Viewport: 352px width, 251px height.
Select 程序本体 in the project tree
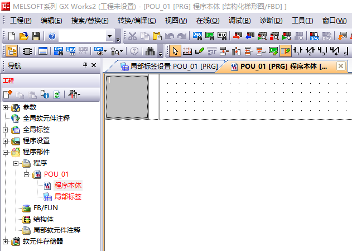[68, 186]
